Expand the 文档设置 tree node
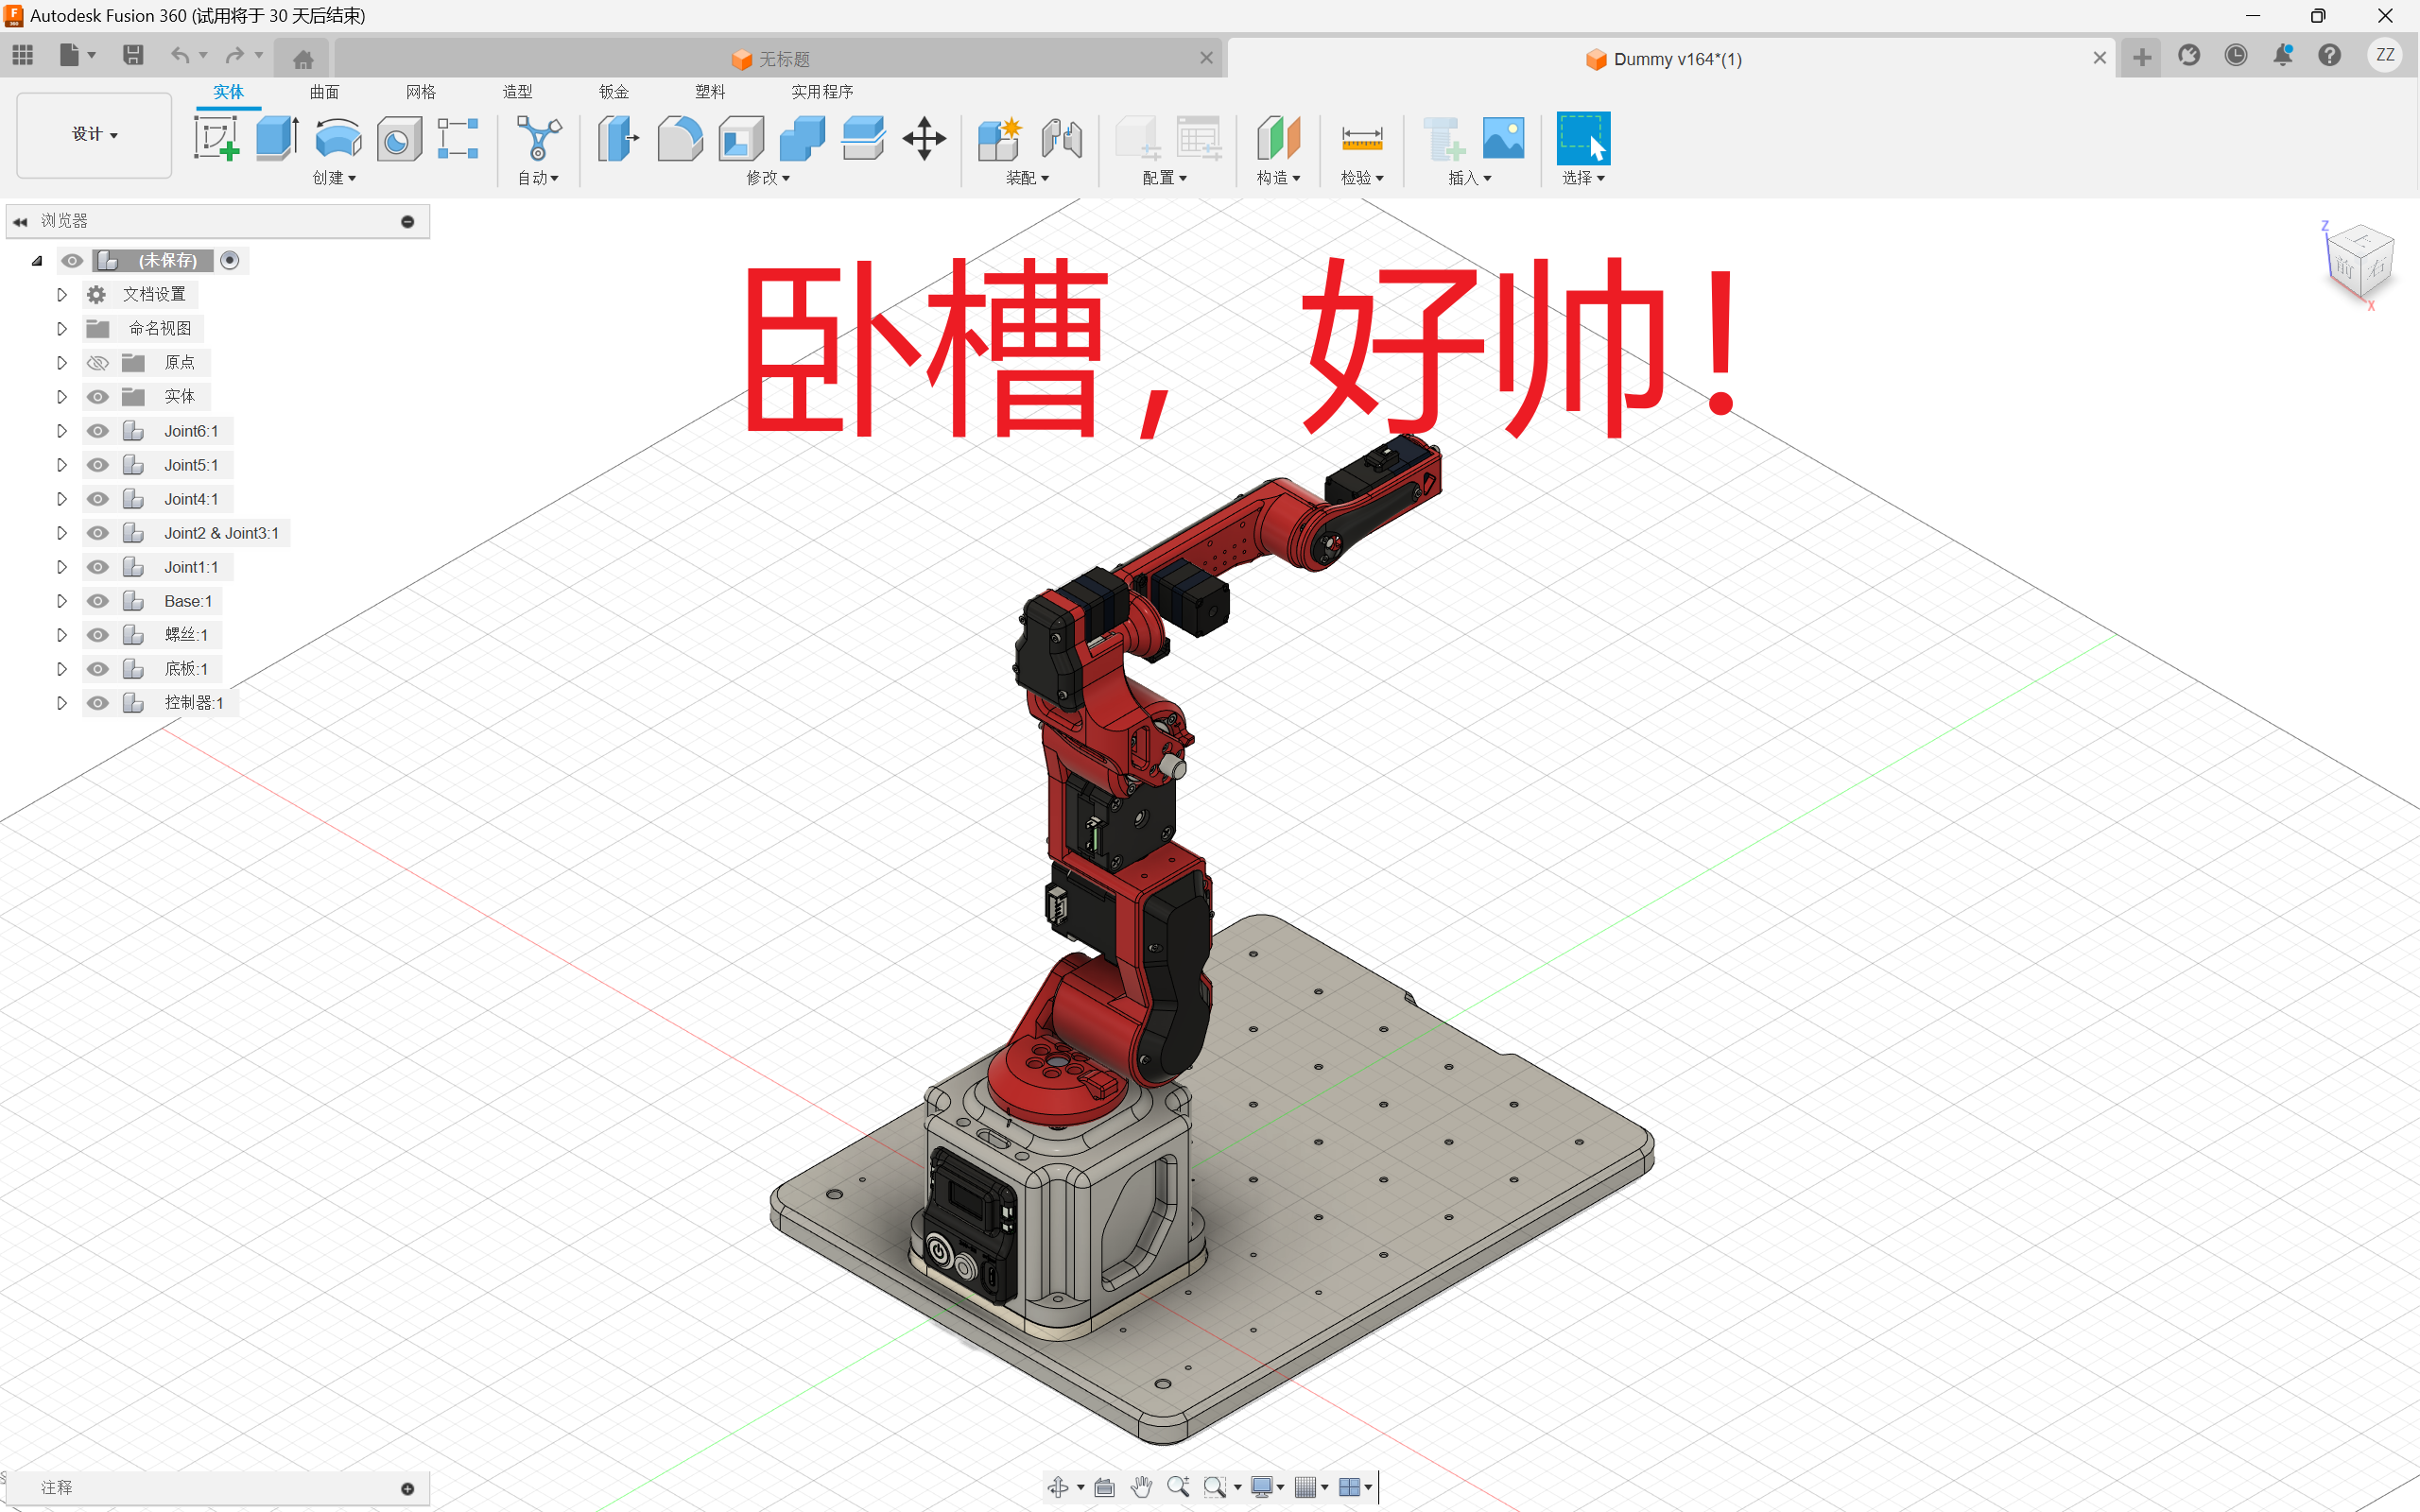Viewport: 2420px width, 1512px height. (x=62, y=295)
